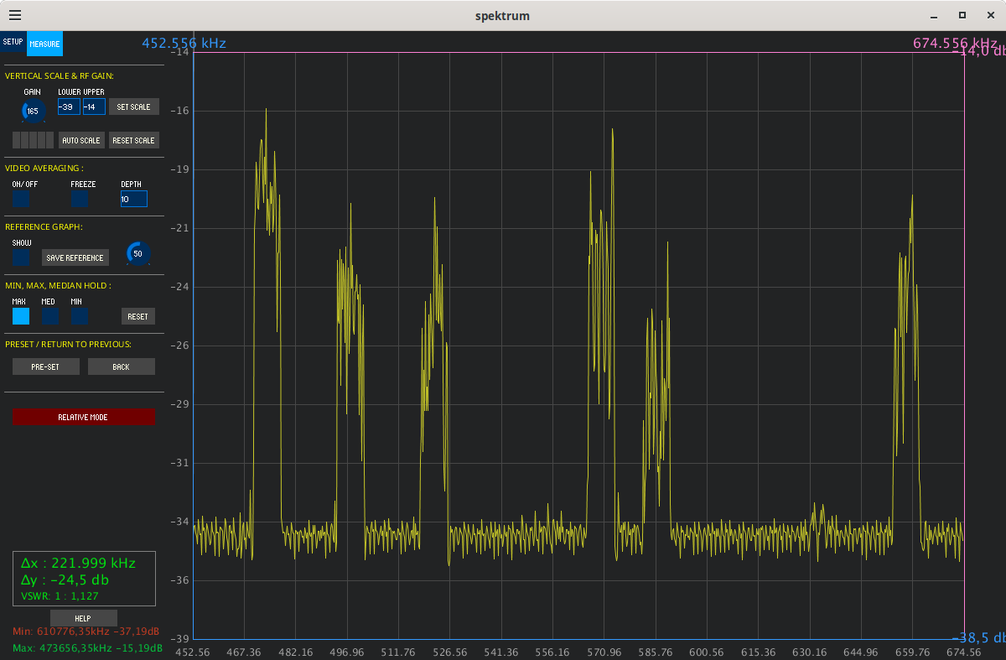
Task: Click the AUTO SCALE button
Action: coord(81,140)
